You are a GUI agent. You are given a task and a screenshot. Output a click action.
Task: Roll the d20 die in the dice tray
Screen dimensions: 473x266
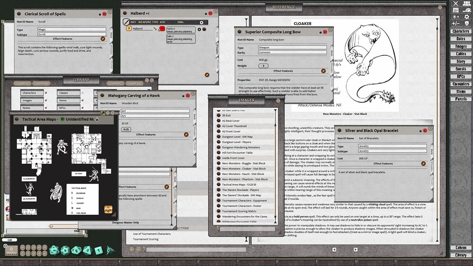point(54,251)
